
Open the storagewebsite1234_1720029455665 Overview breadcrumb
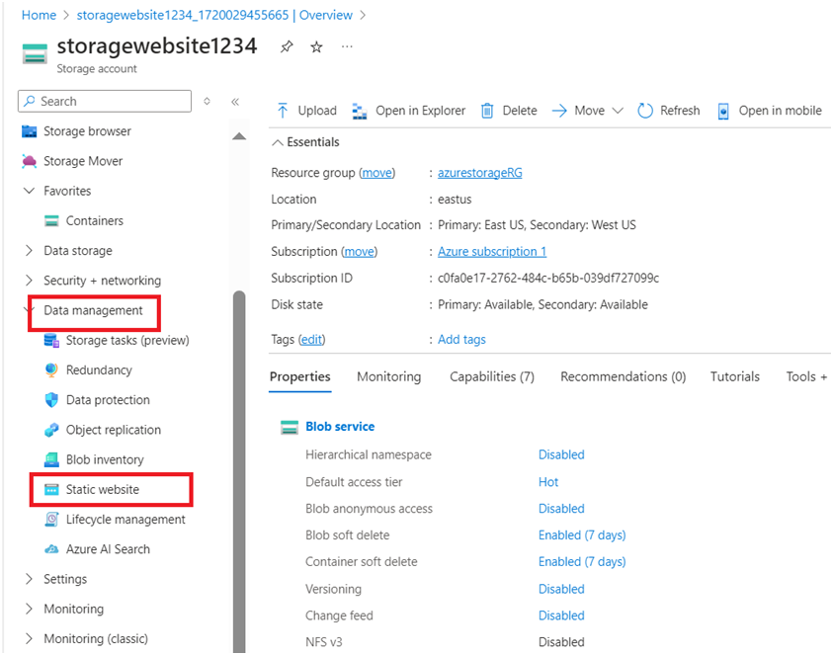(x=214, y=15)
